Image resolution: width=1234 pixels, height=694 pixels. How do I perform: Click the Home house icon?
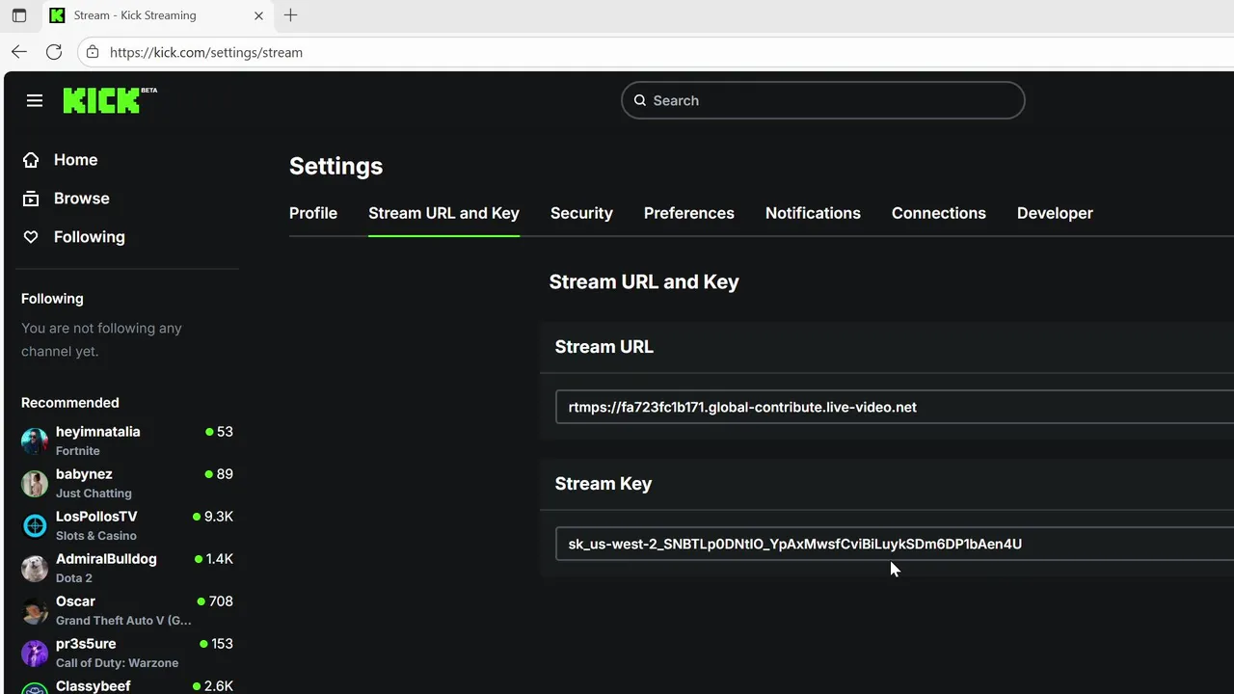coord(31,160)
